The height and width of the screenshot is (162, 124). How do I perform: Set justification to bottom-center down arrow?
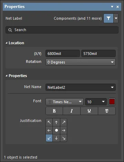[x=56, y=138]
